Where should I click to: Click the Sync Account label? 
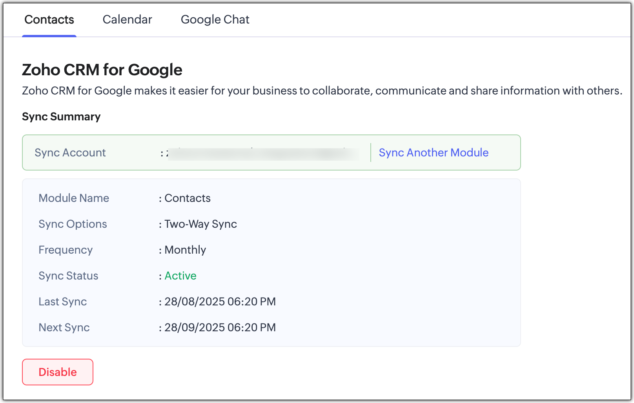click(x=70, y=152)
